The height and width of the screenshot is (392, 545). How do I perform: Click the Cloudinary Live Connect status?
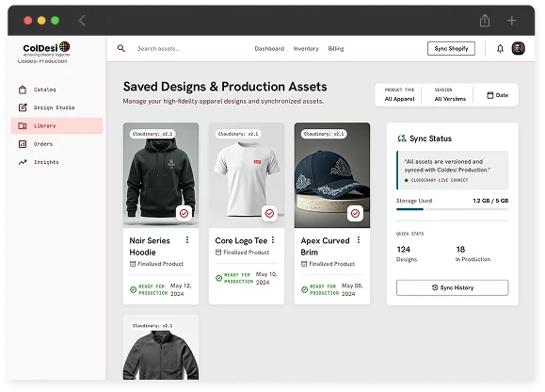pos(437,180)
